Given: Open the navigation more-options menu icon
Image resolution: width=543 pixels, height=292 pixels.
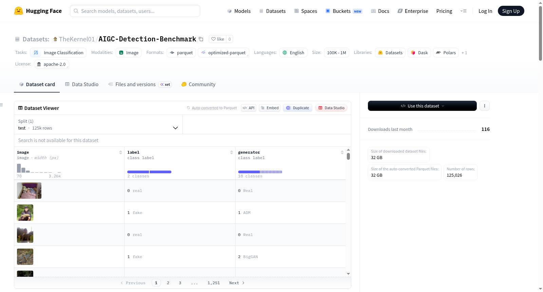Looking at the screenshot, I should [x=463, y=11].
